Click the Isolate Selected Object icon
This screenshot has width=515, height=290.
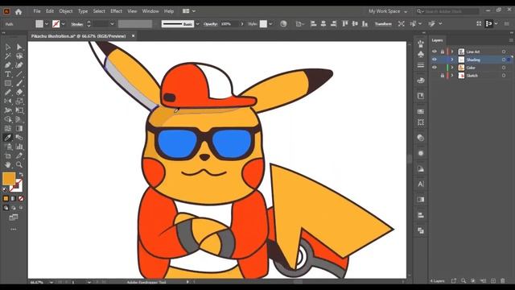(401, 23)
